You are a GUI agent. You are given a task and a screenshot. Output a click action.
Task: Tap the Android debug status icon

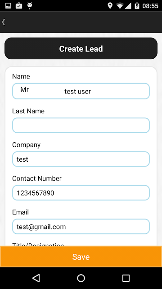(x=30, y=6)
